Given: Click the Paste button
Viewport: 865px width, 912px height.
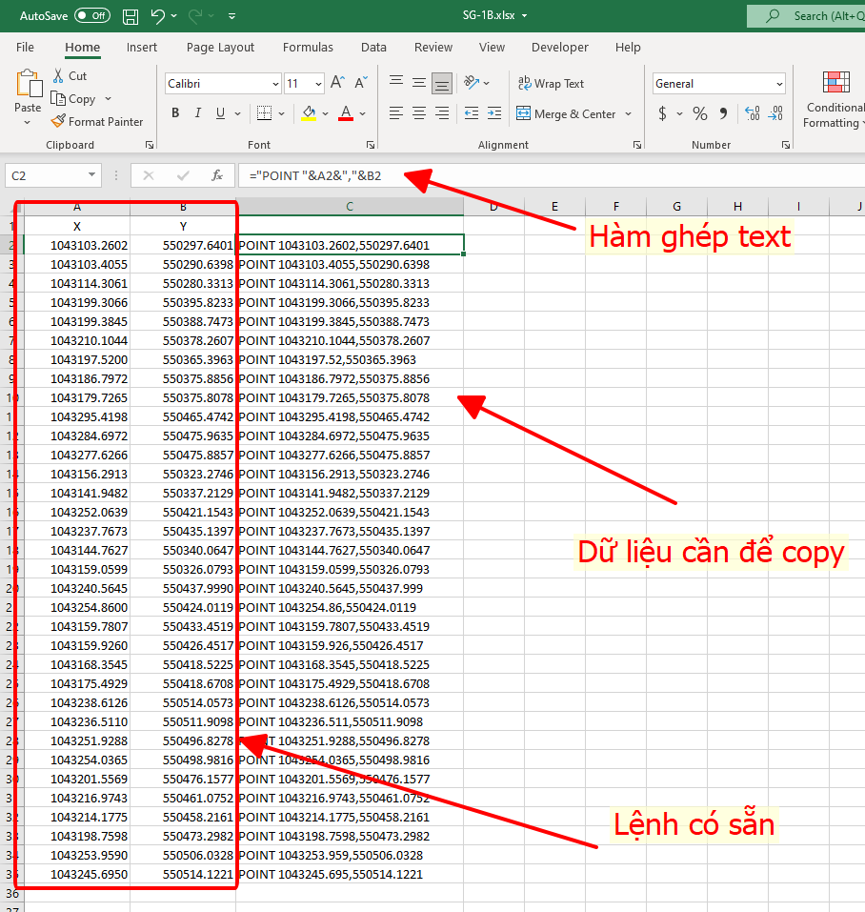Looking at the screenshot, I should click(x=29, y=84).
